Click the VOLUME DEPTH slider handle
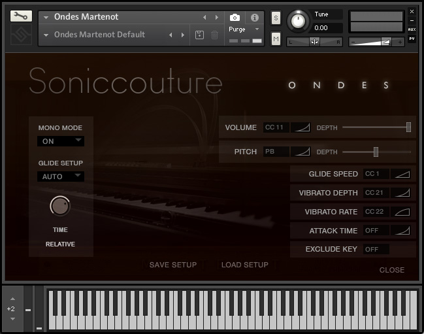Image resolution: width=424 pixels, height=334 pixels. (408, 127)
